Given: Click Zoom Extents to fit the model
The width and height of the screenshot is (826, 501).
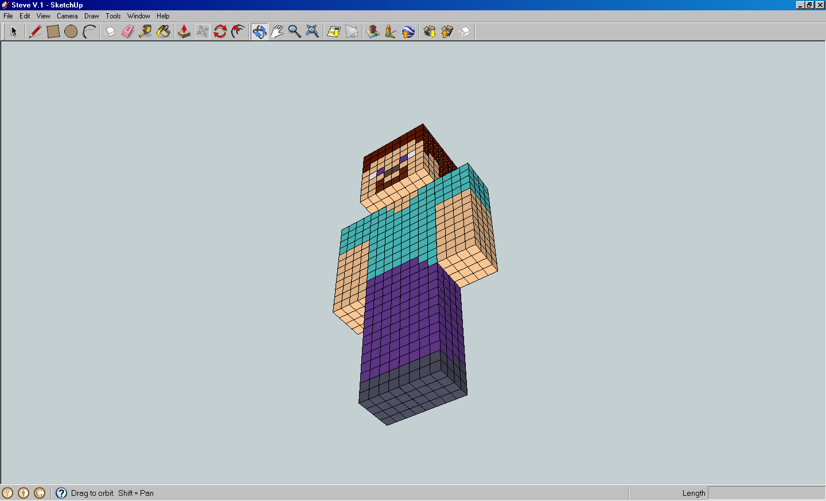Looking at the screenshot, I should (312, 32).
